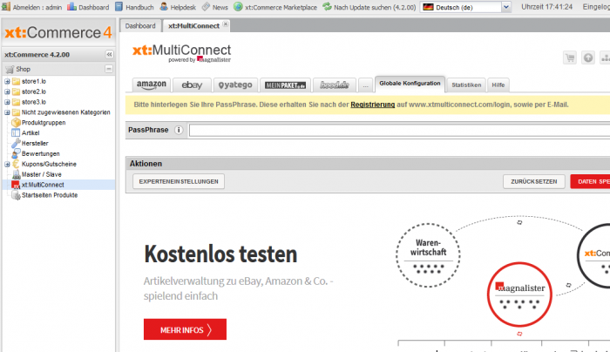Open the Deutsch language dropdown

click(505, 7)
